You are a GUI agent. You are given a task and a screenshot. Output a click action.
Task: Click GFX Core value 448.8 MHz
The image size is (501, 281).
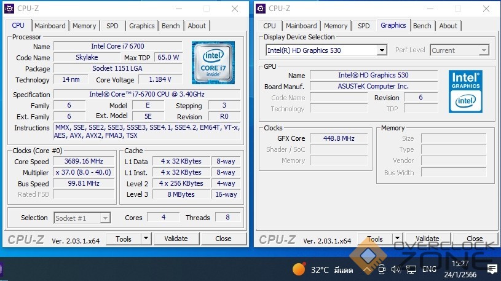pos(339,138)
